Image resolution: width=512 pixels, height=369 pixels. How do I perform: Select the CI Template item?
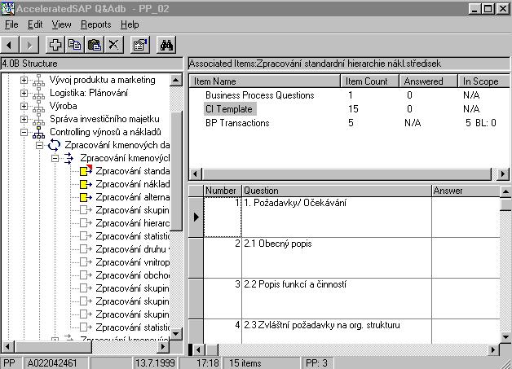click(x=229, y=109)
